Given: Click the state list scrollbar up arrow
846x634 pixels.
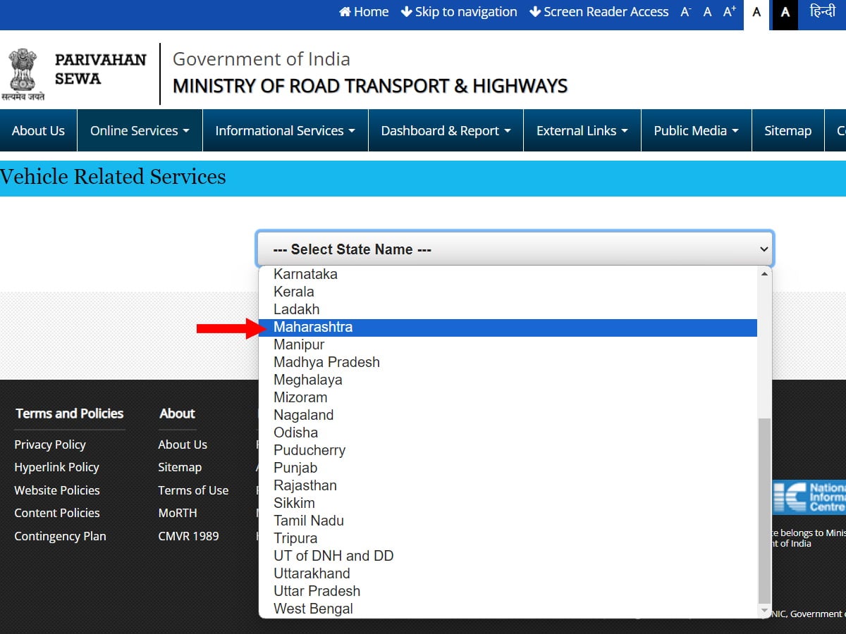Looking at the screenshot, I should (764, 273).
